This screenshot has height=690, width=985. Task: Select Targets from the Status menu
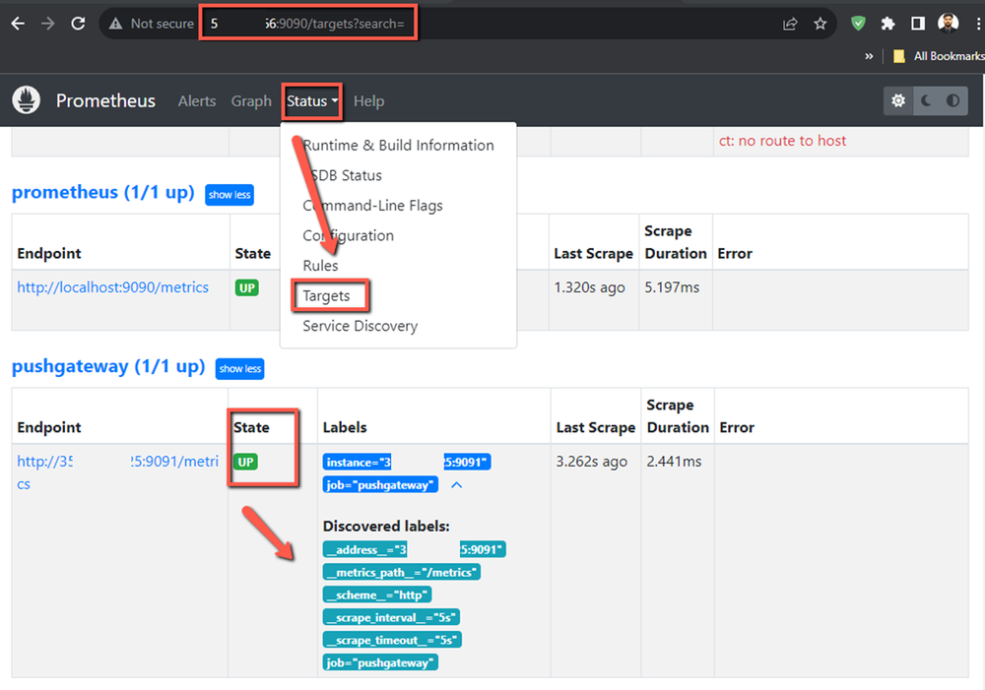point(331,295)
